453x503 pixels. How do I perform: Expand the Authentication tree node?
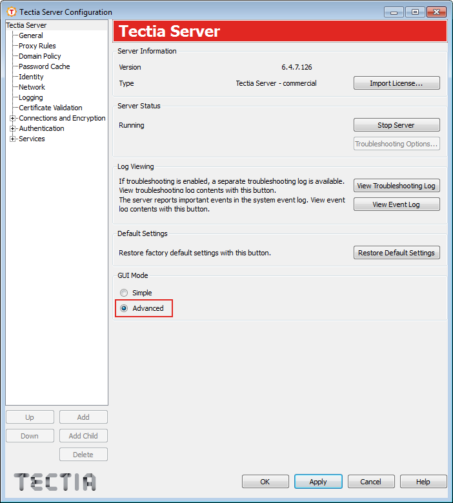(12, 128)
